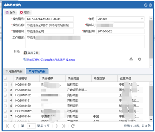Download the attached docx file
155x132 pixels.
pos(131,59)
